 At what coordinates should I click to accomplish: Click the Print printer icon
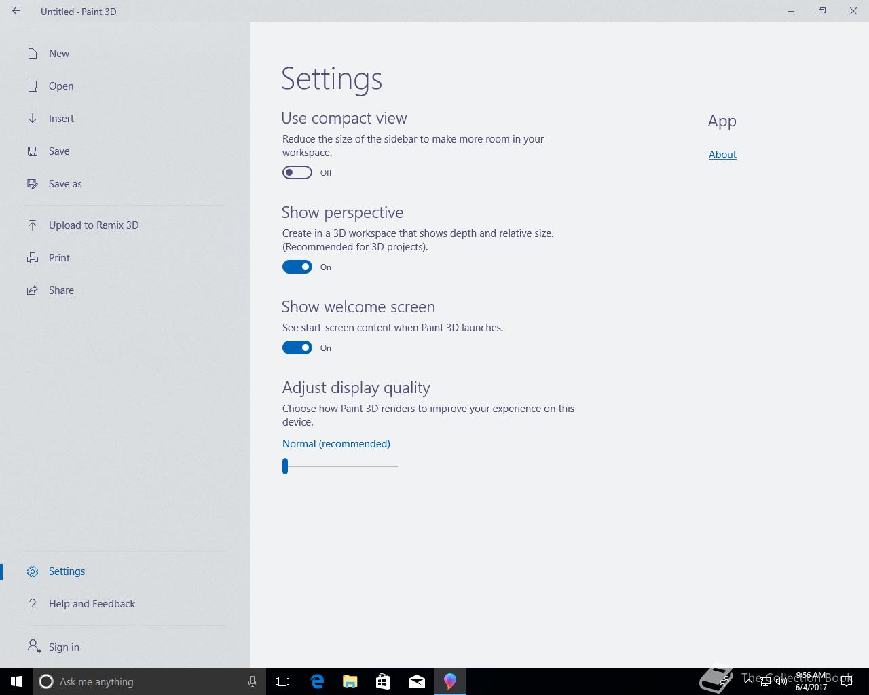point(33,258)
